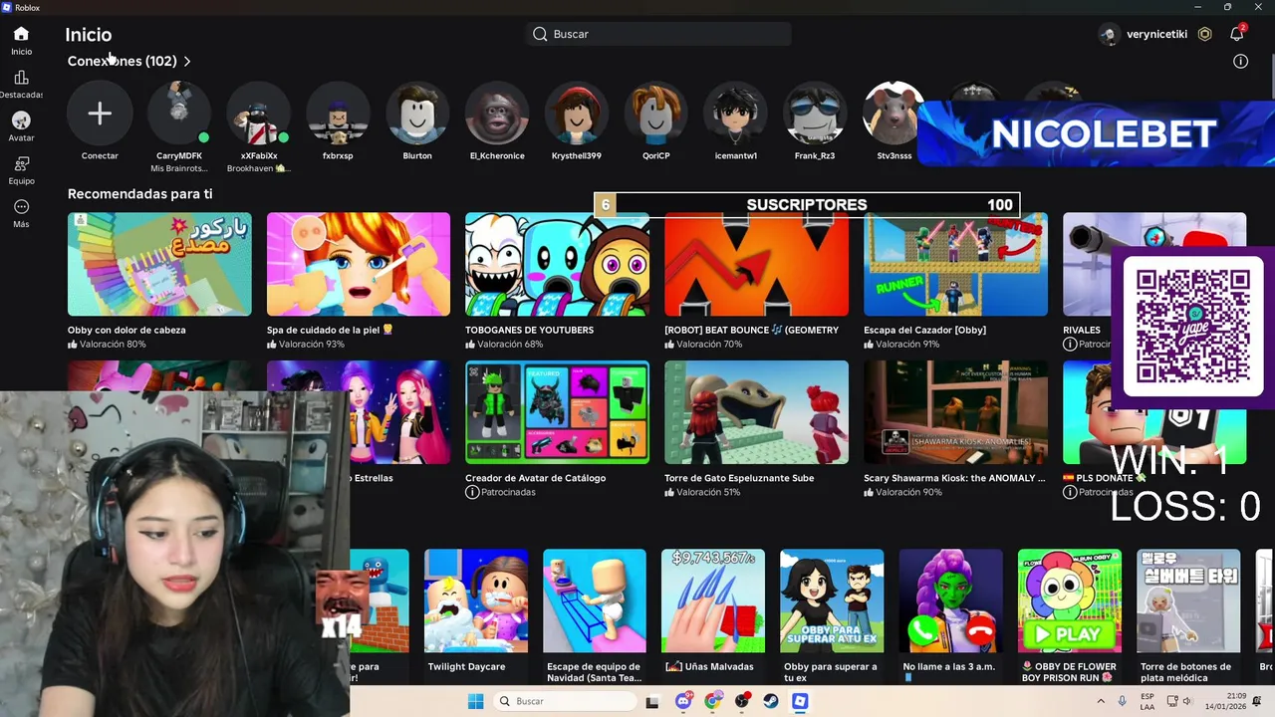Click the info icon below the bell
Screen dimensions: 1275x717
coord(1241,61)
